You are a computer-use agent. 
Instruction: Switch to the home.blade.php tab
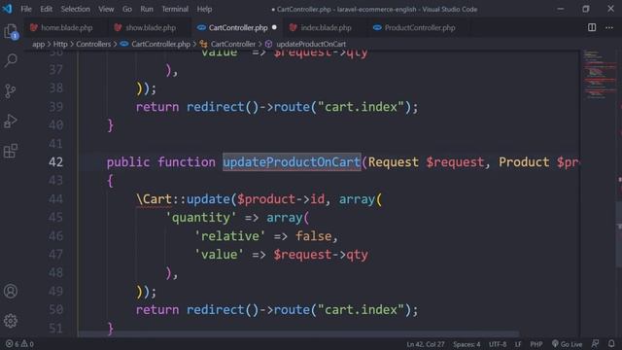point(66,27)
